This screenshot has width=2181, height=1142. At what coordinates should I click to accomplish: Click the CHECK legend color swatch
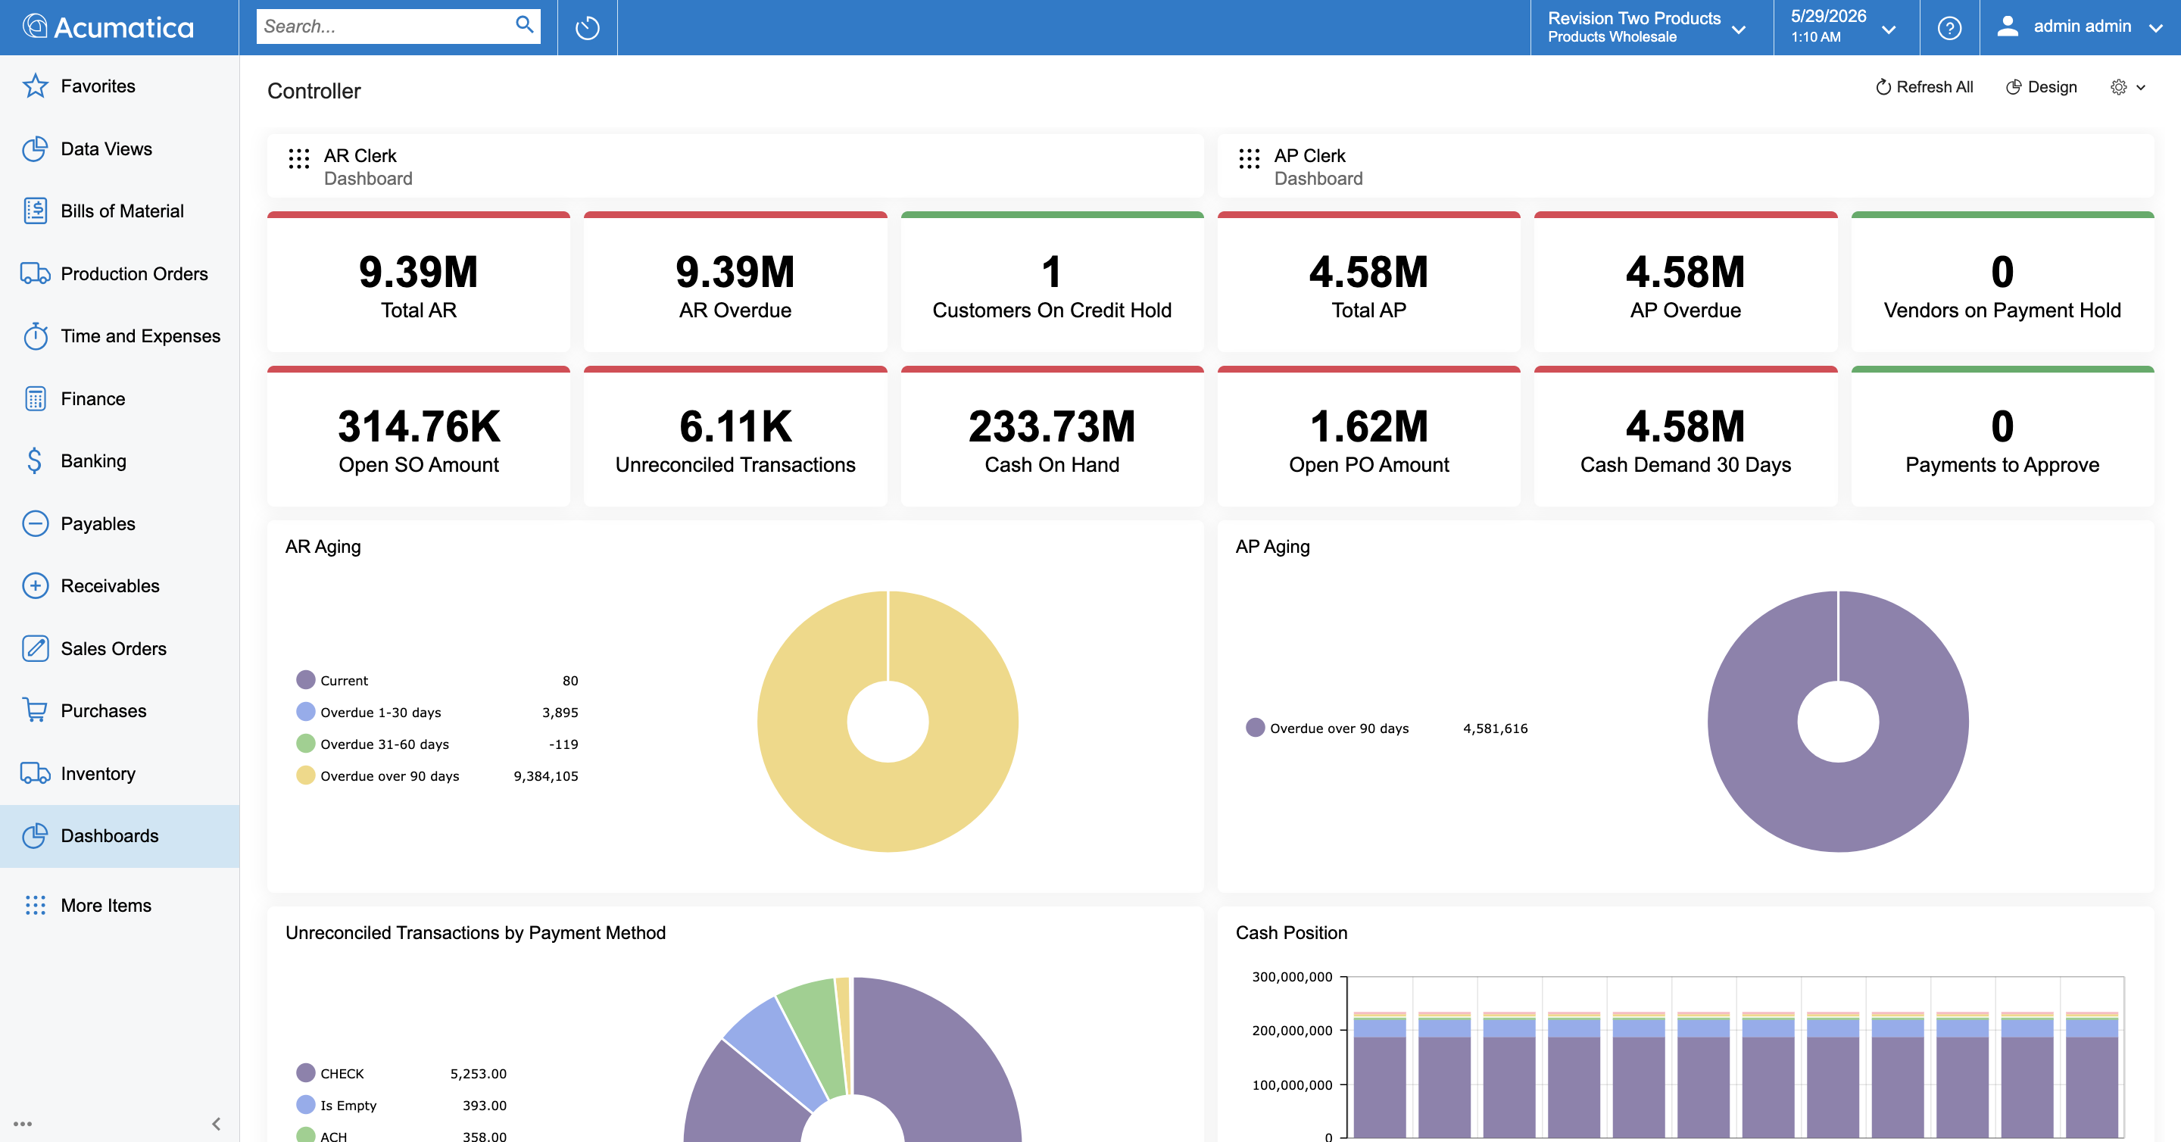pos(306,1073)
